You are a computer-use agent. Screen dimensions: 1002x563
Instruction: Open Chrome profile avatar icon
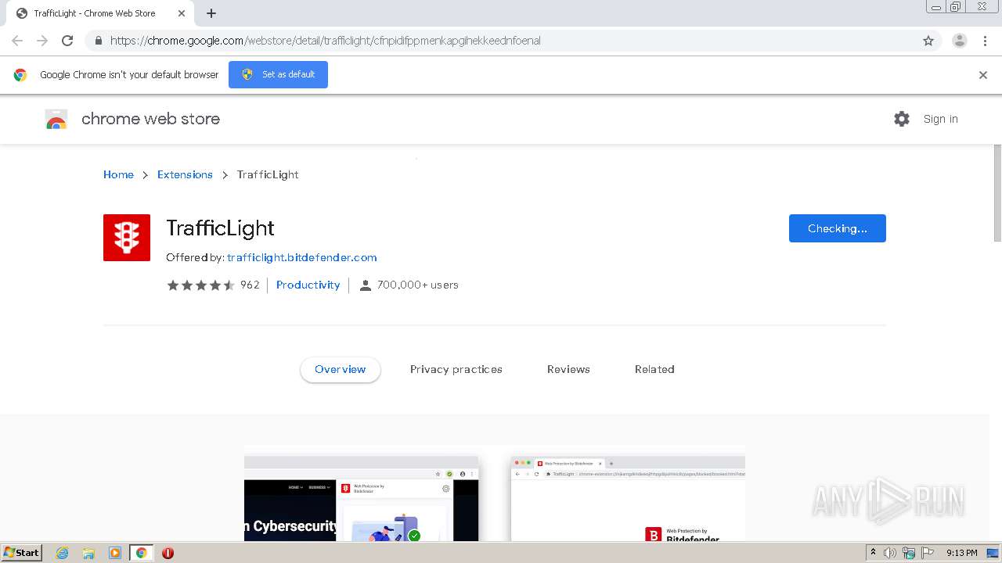point(959,41)
